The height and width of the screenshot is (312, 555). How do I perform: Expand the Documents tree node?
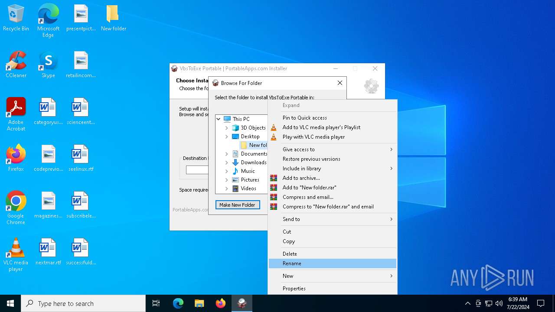[x=226, y=153]
